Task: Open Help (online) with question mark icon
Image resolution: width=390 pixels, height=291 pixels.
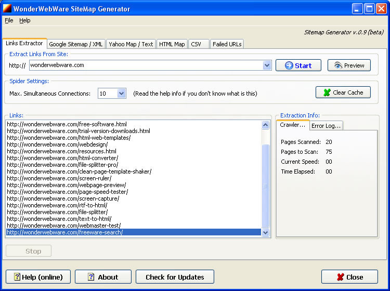Action: tap(38, 277)
